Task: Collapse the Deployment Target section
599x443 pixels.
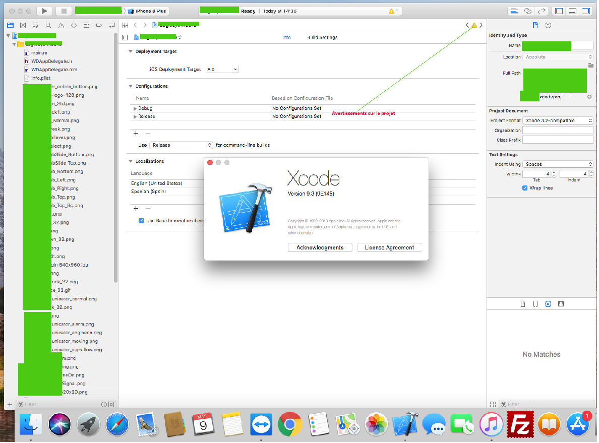Action: (131, 51)
